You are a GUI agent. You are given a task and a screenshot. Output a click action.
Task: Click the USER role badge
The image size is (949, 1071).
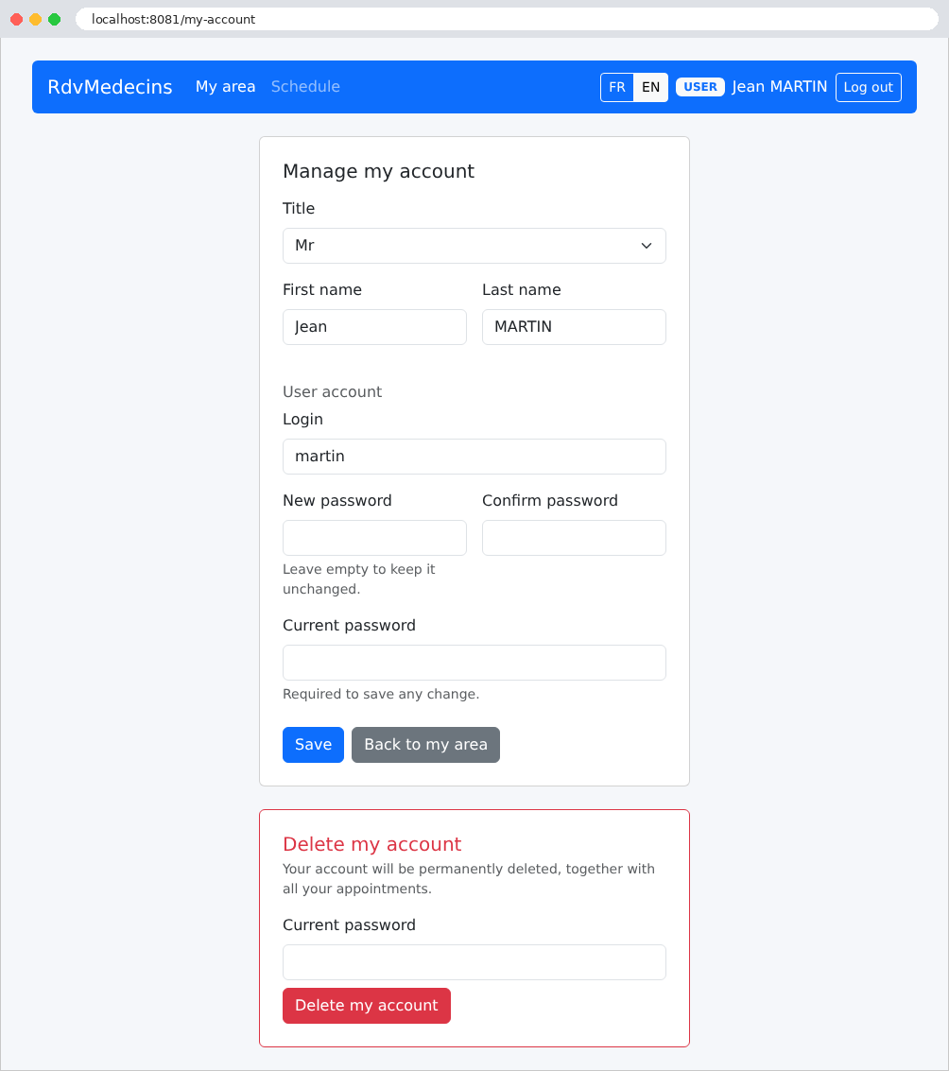700,87
